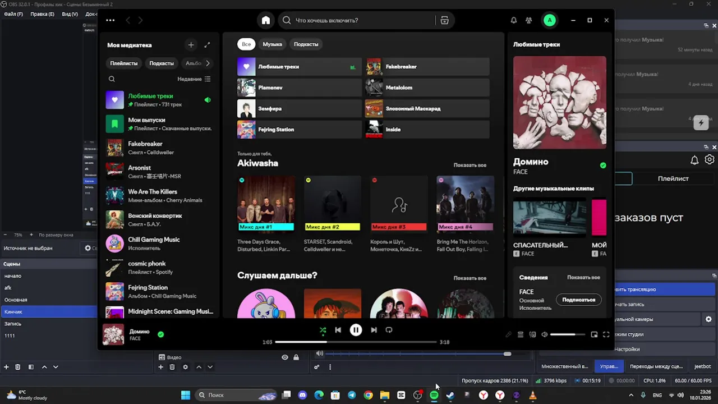718x404 pixels.
Task: Expand the library with the arrows icon
Action: [207, 45]
